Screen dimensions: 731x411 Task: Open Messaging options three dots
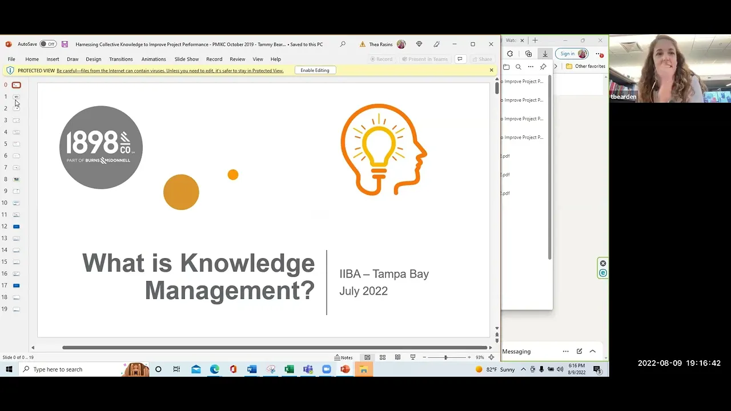pos(565,351)
